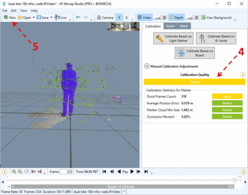Click the yellow Good calibration quality bar

[x=195, y=82]
